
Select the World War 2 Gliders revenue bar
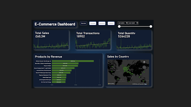(65, 63)
